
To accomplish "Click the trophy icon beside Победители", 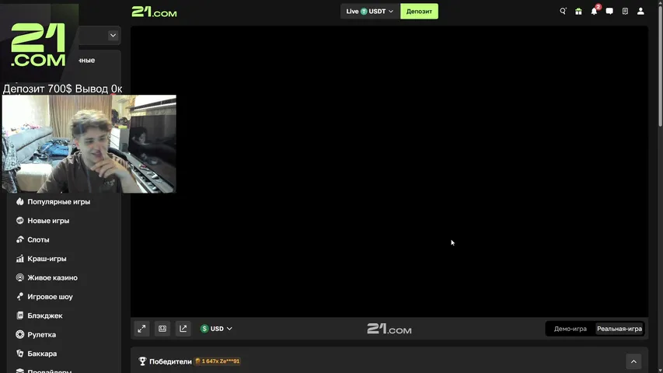I will coord(142,361).
